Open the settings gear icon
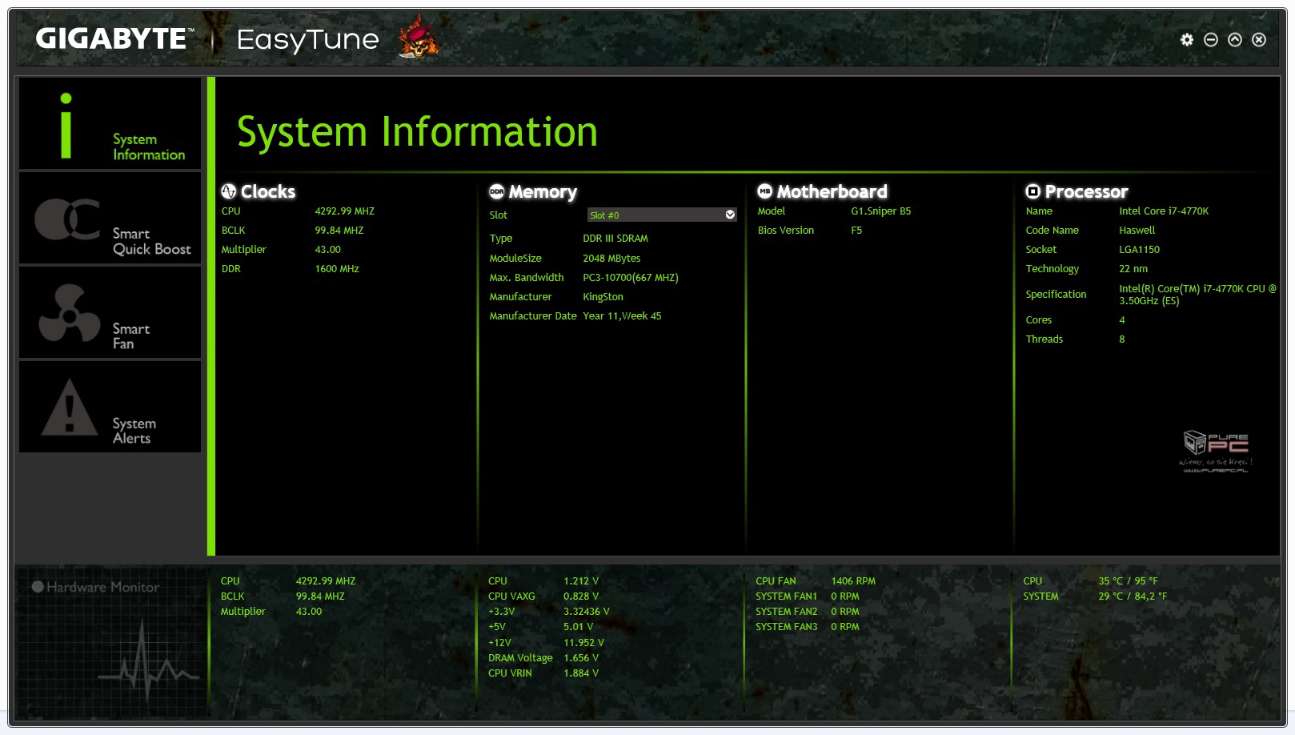This screenshot has width=1295, height=735. (x=1186, y=40)
